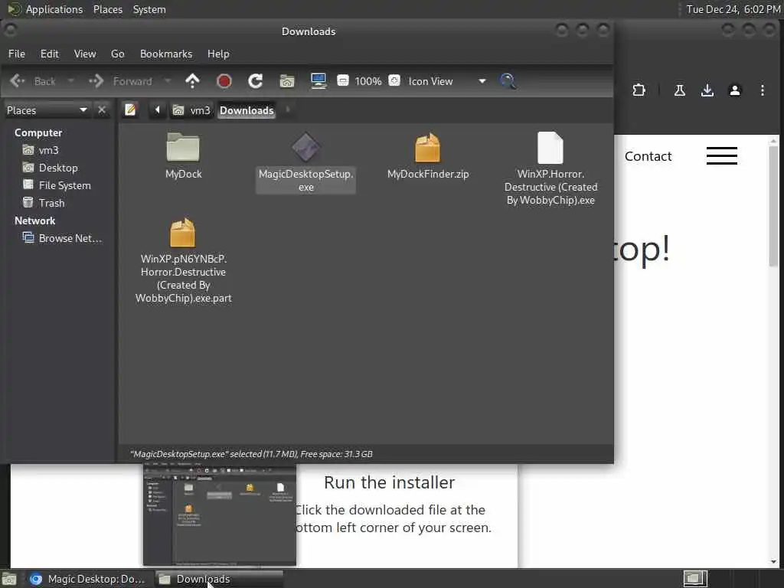
Task: Click the Downloads taskbar window button
Action: pyautogui.click(x=219, y=579)
